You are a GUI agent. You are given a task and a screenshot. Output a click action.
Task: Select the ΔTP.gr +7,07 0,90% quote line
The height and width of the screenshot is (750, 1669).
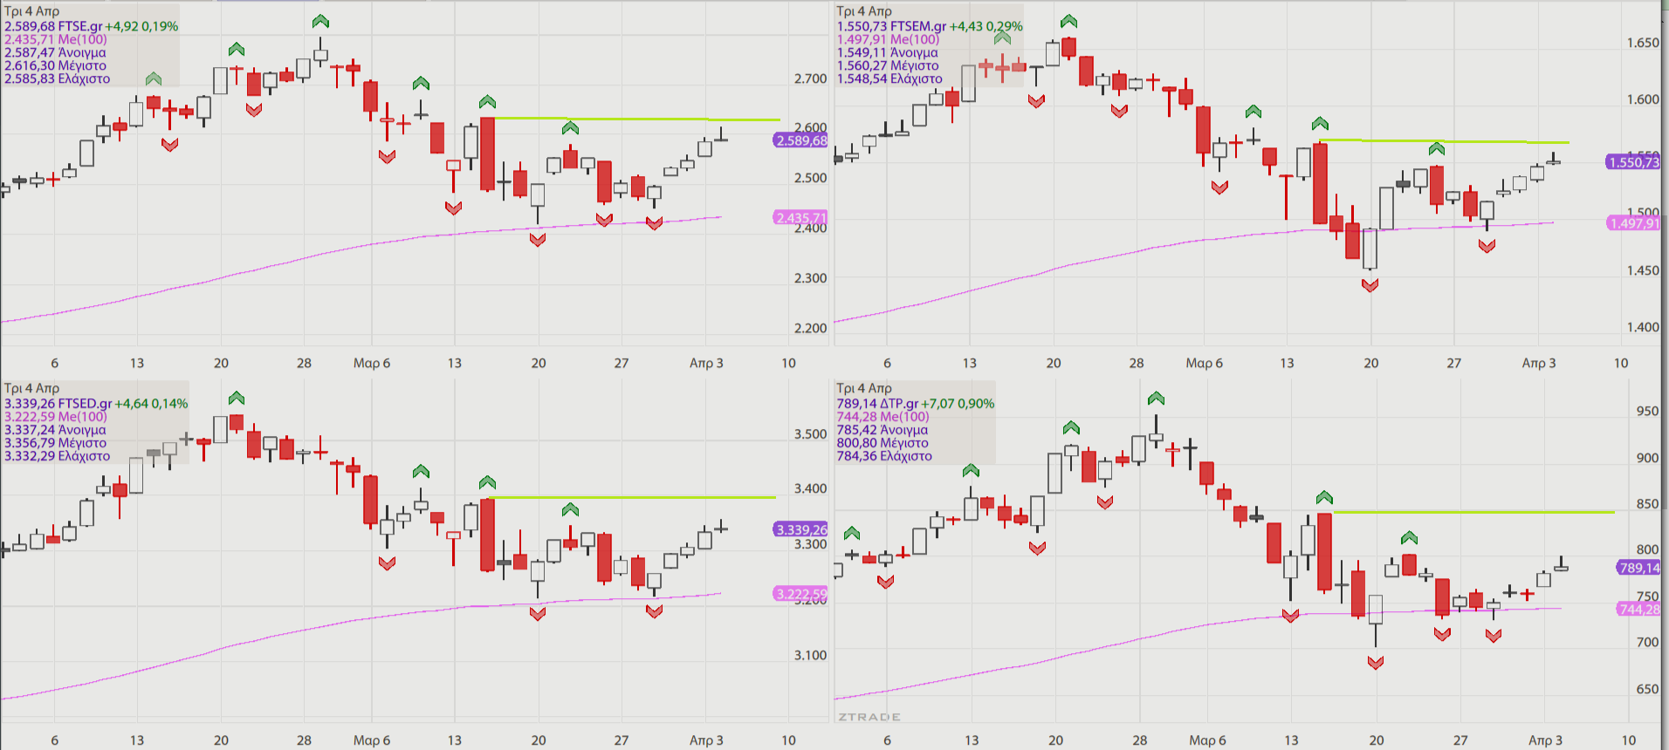point(916,404)
